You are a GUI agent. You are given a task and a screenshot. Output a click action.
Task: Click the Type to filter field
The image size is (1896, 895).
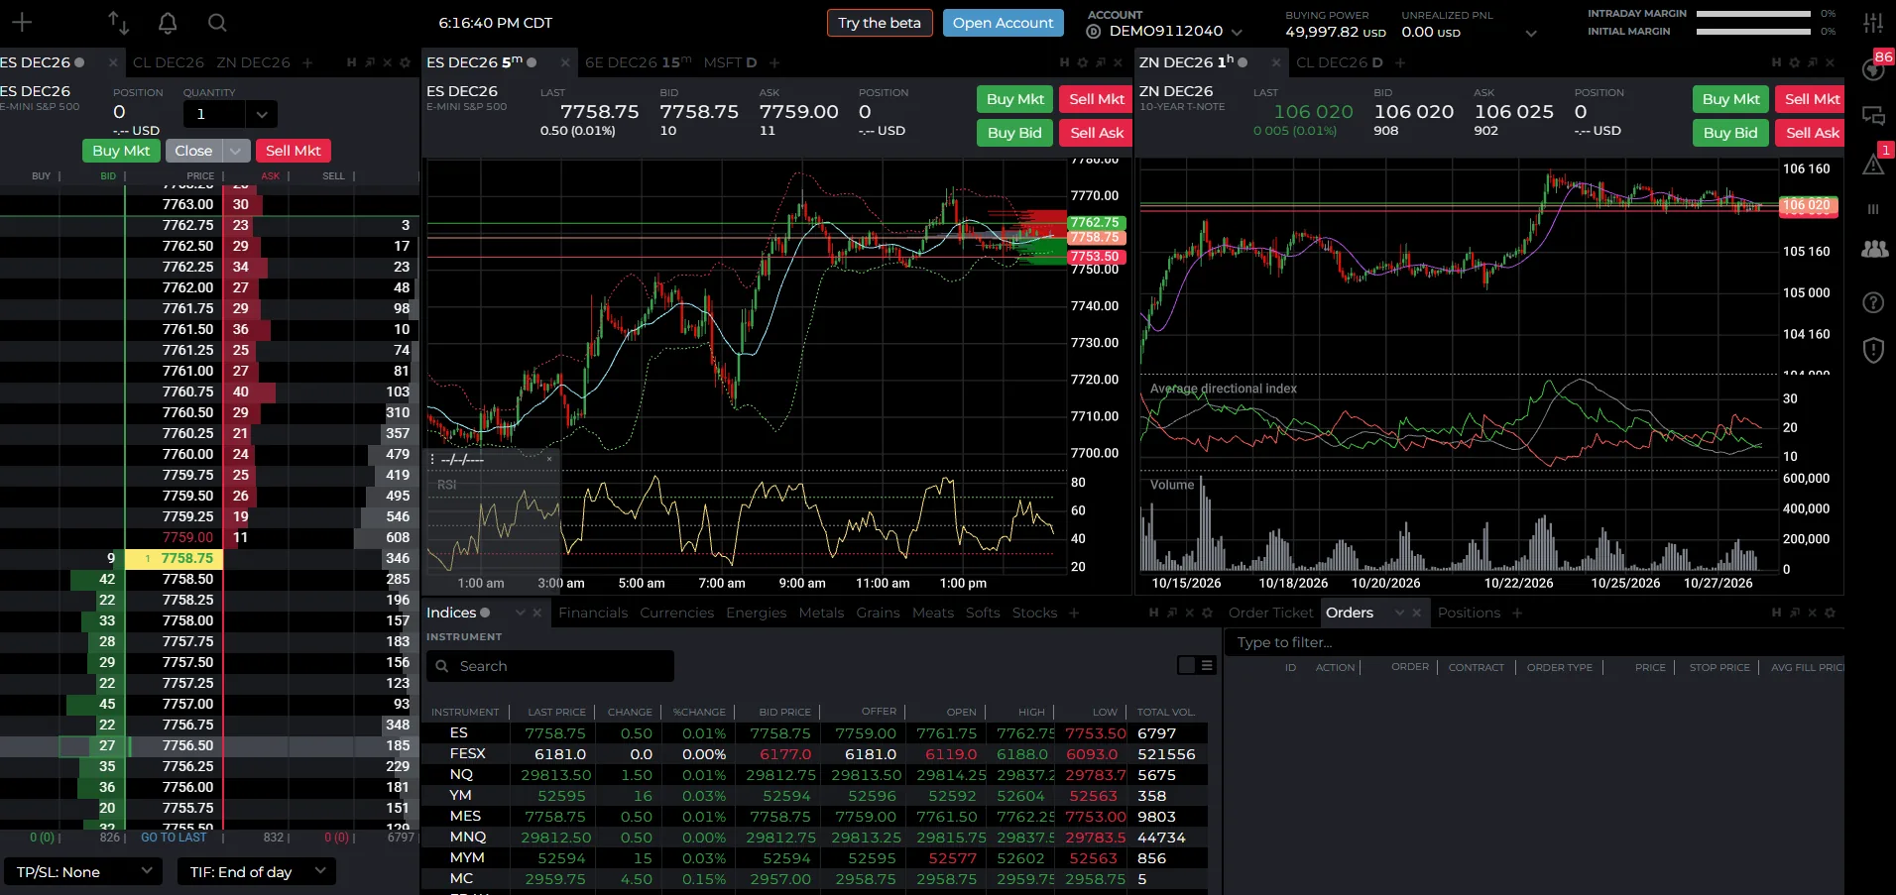click(x=1535, y=642)
